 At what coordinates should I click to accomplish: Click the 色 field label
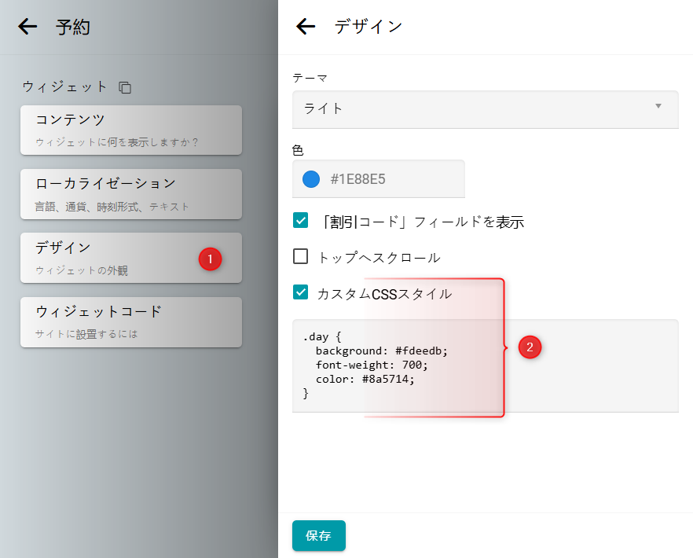click(298, 150)
